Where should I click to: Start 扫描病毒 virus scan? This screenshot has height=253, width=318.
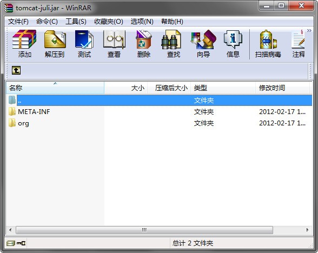click(x=268, y=44)
